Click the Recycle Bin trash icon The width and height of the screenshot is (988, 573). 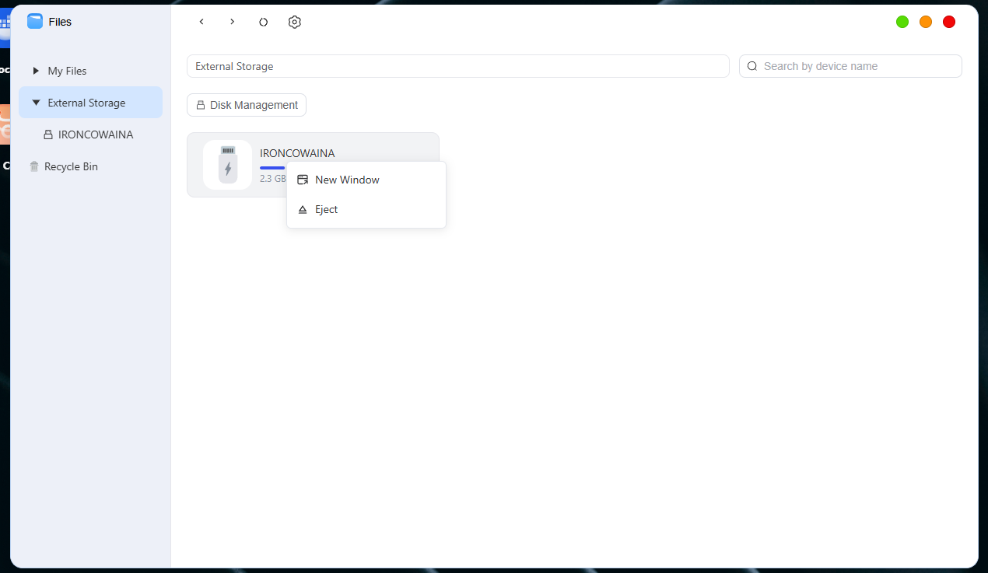pyautogui.click(x=34, y=166)
